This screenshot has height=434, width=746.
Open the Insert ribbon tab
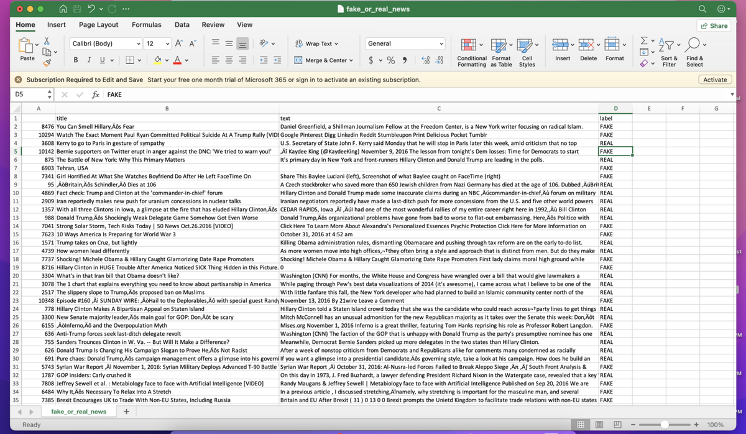[57, 25]
